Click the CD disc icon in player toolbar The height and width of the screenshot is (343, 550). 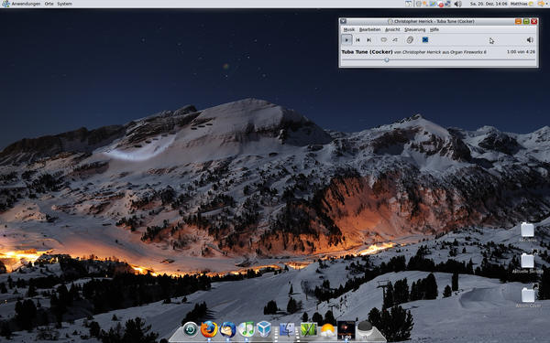tap(410, 40)
